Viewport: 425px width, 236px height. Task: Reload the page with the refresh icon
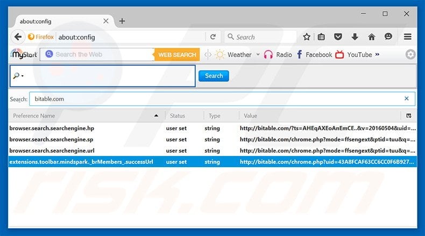pyautogui.click(x=213, y=37)
